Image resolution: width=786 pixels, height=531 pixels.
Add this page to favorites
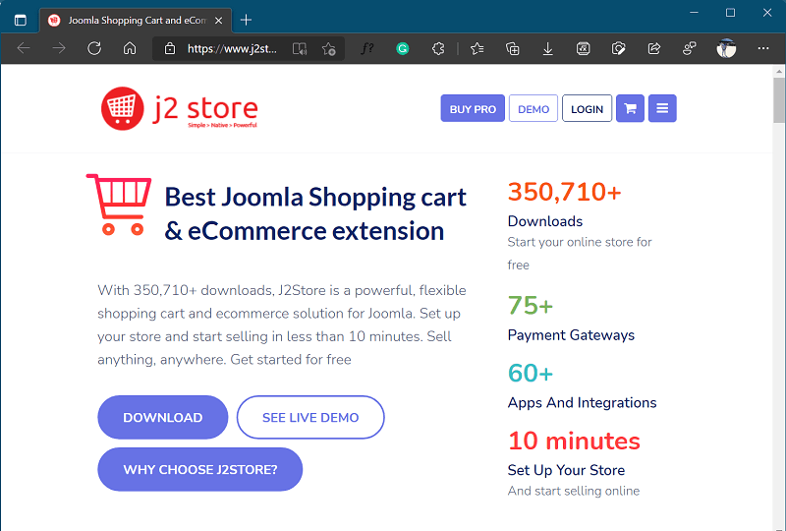(329, 49)
